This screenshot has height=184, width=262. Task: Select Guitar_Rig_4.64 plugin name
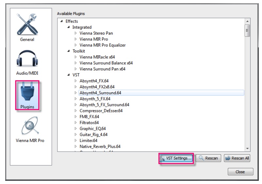pyautogui.click(x=93, y=134)
